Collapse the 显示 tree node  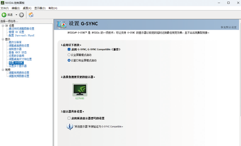click(x=3, y=39)
